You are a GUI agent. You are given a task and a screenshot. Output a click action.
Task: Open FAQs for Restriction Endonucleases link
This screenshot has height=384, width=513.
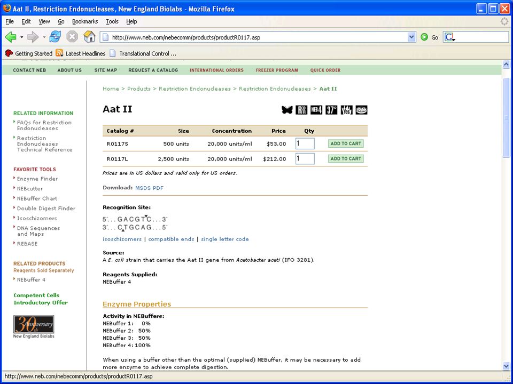tap(44, 125)
